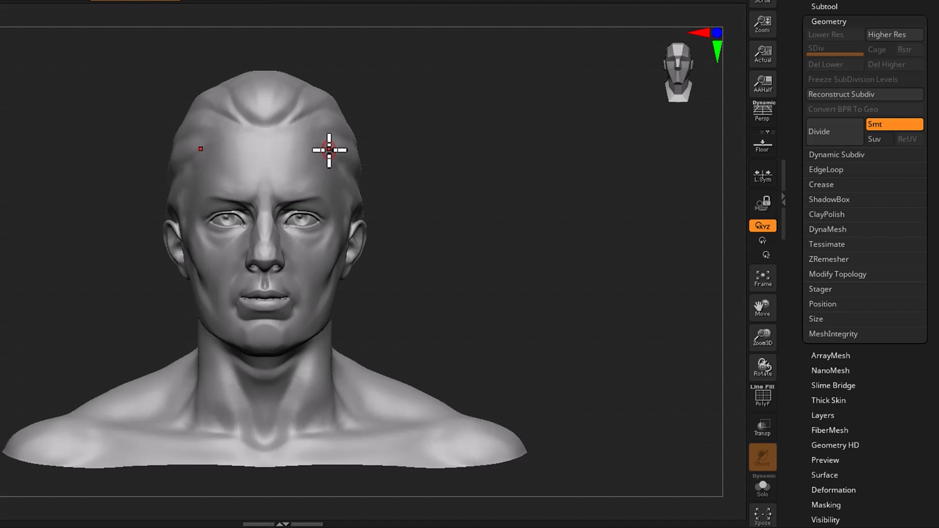Click the SDiv subdivision slider

(x=835, y=49)
